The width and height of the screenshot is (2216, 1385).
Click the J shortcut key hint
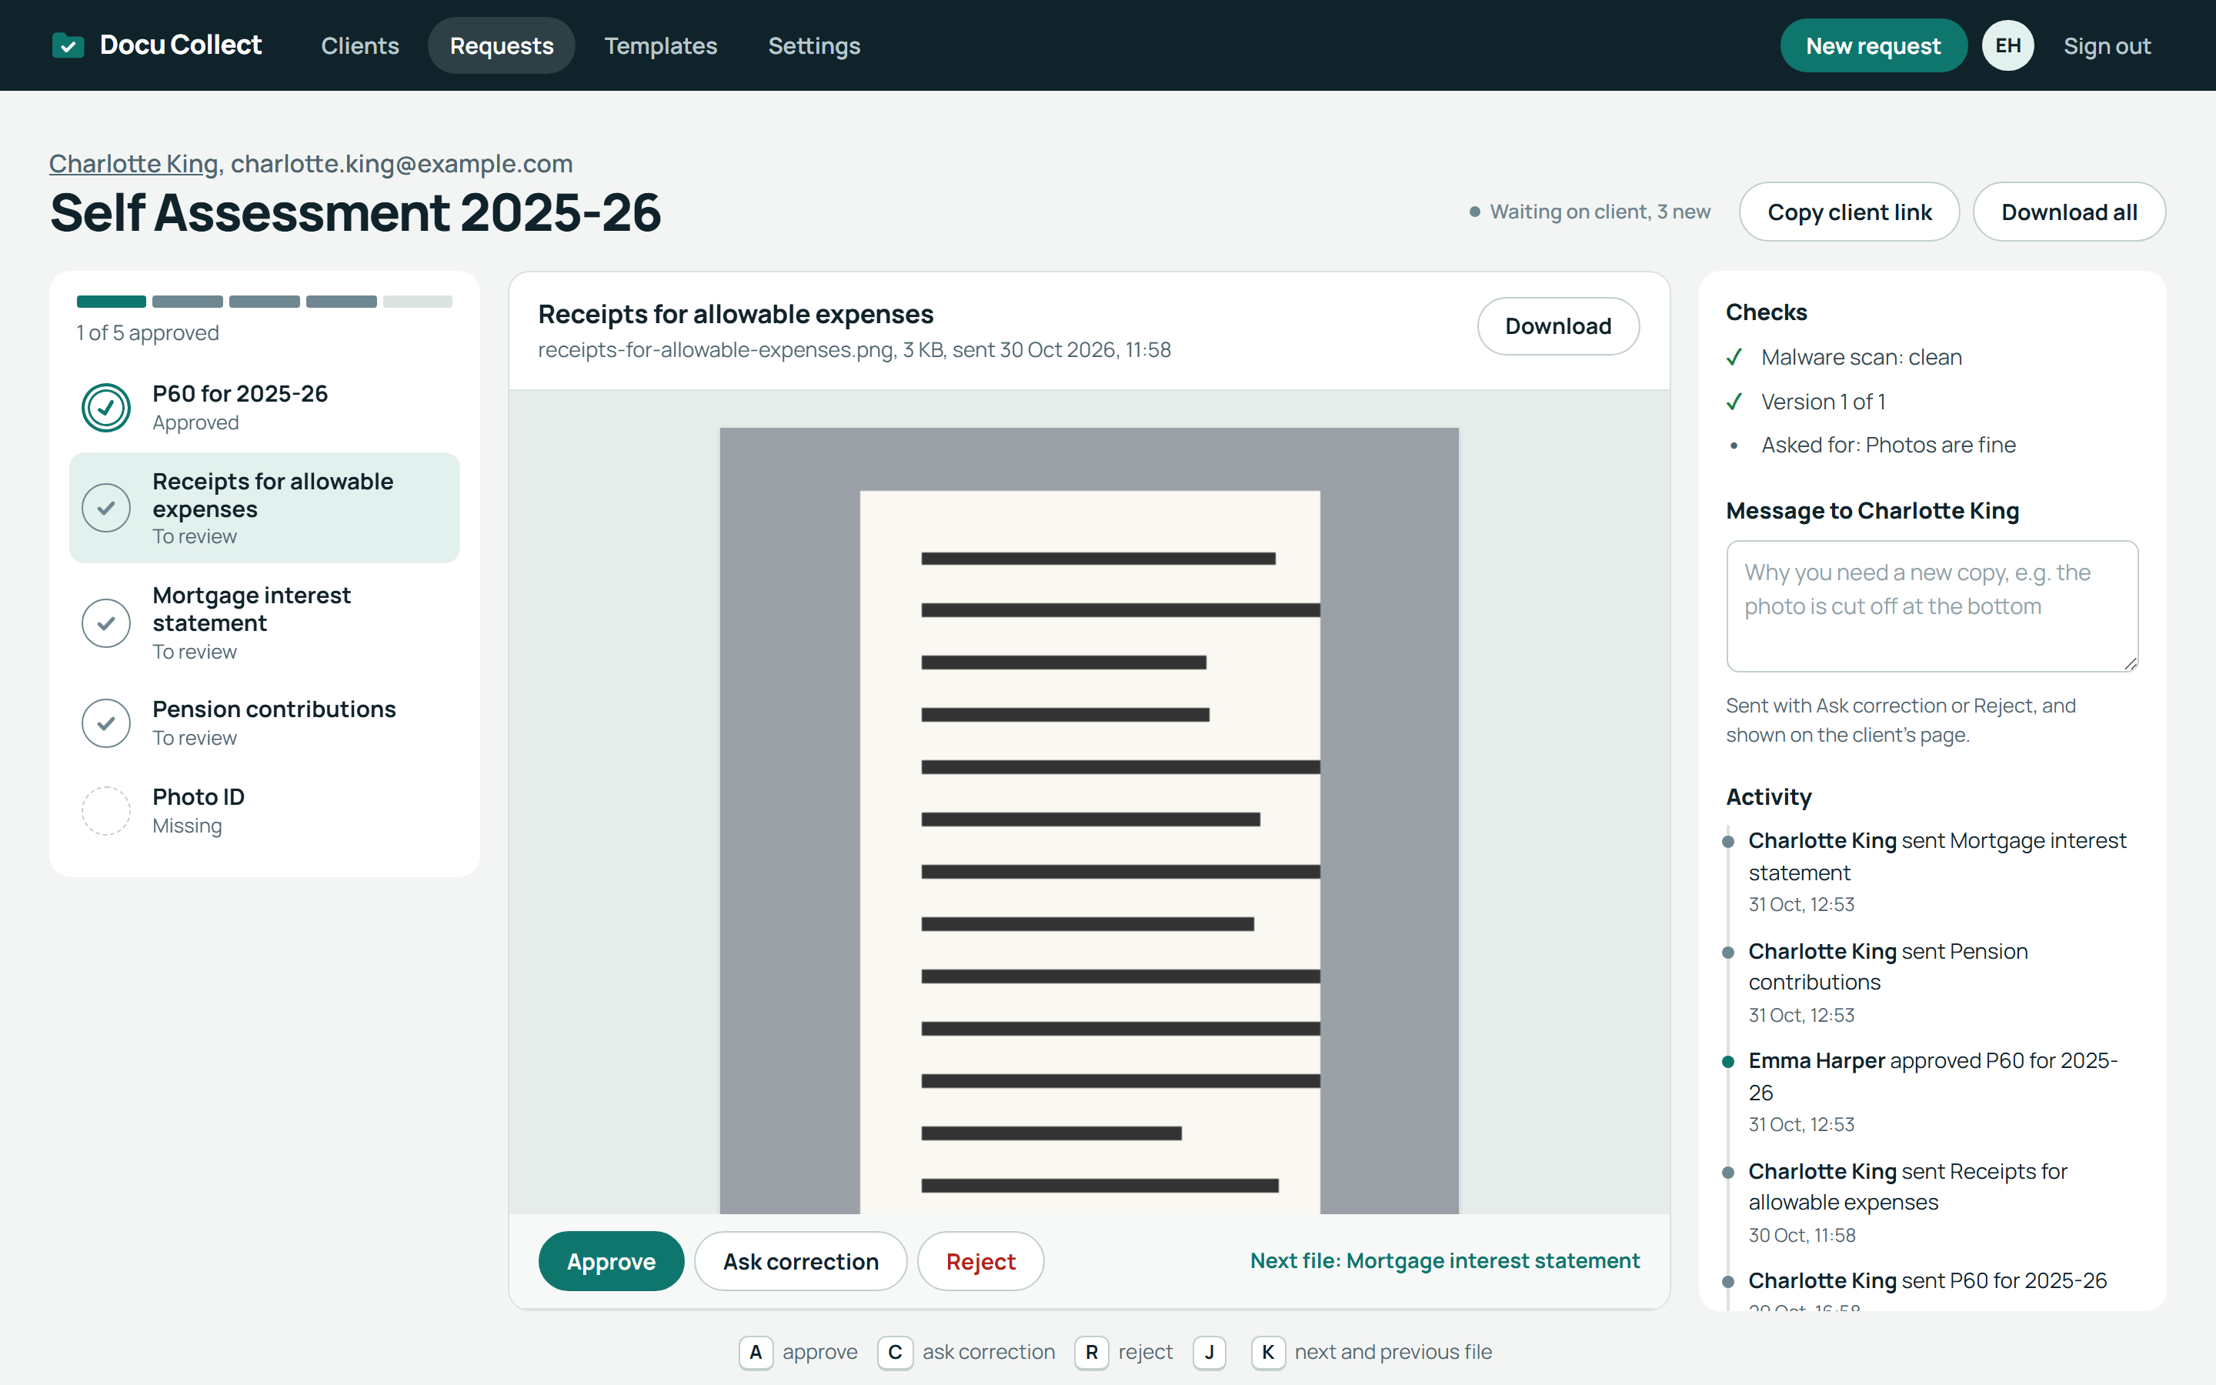[x=1210, y=1352]
